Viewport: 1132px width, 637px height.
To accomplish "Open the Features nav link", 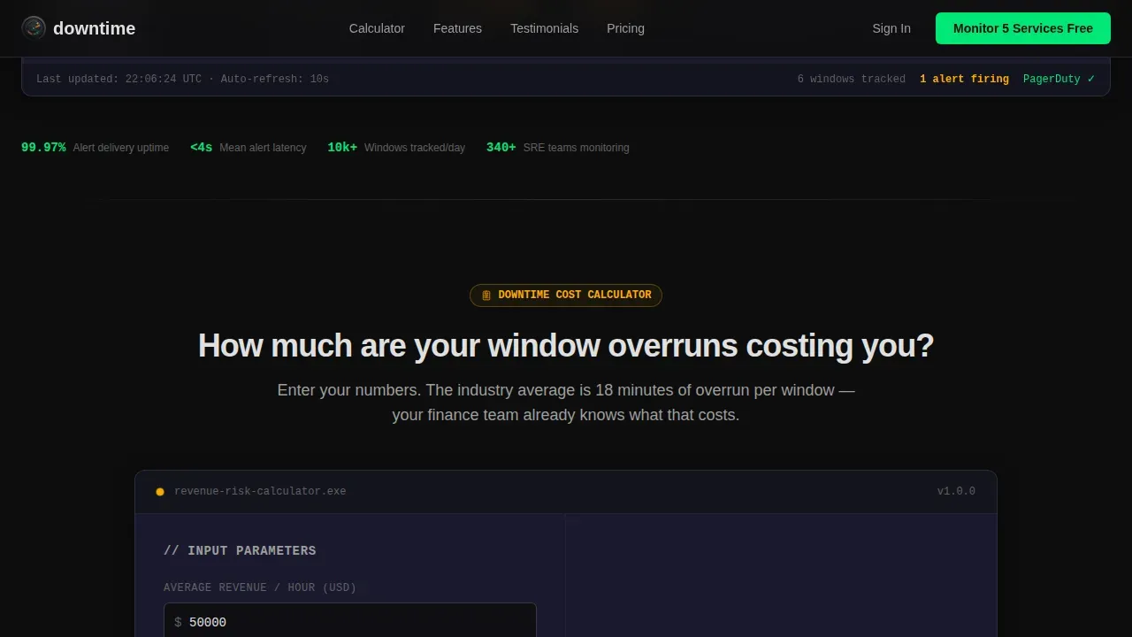I will coord(457,28).
